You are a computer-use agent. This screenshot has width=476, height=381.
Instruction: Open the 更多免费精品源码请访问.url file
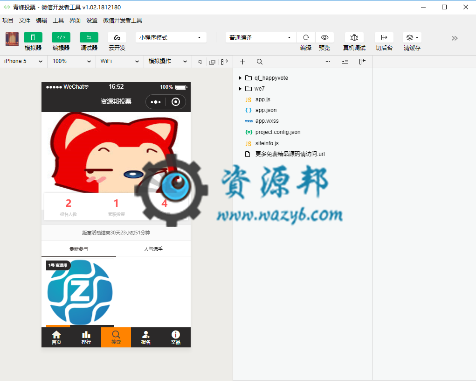tap(290, 154)
